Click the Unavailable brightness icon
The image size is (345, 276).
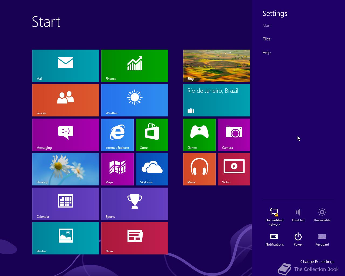point(322,215)
